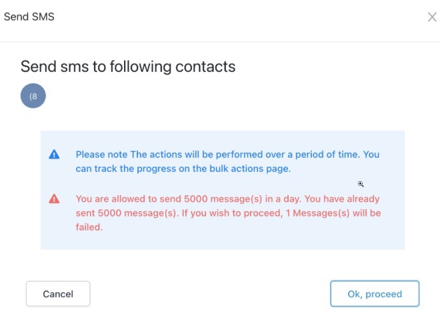Image resolution: width=440 pixels, height=313 pixels.
Task: Select the round contact avatar badge
Action: [x=33, y=96]
